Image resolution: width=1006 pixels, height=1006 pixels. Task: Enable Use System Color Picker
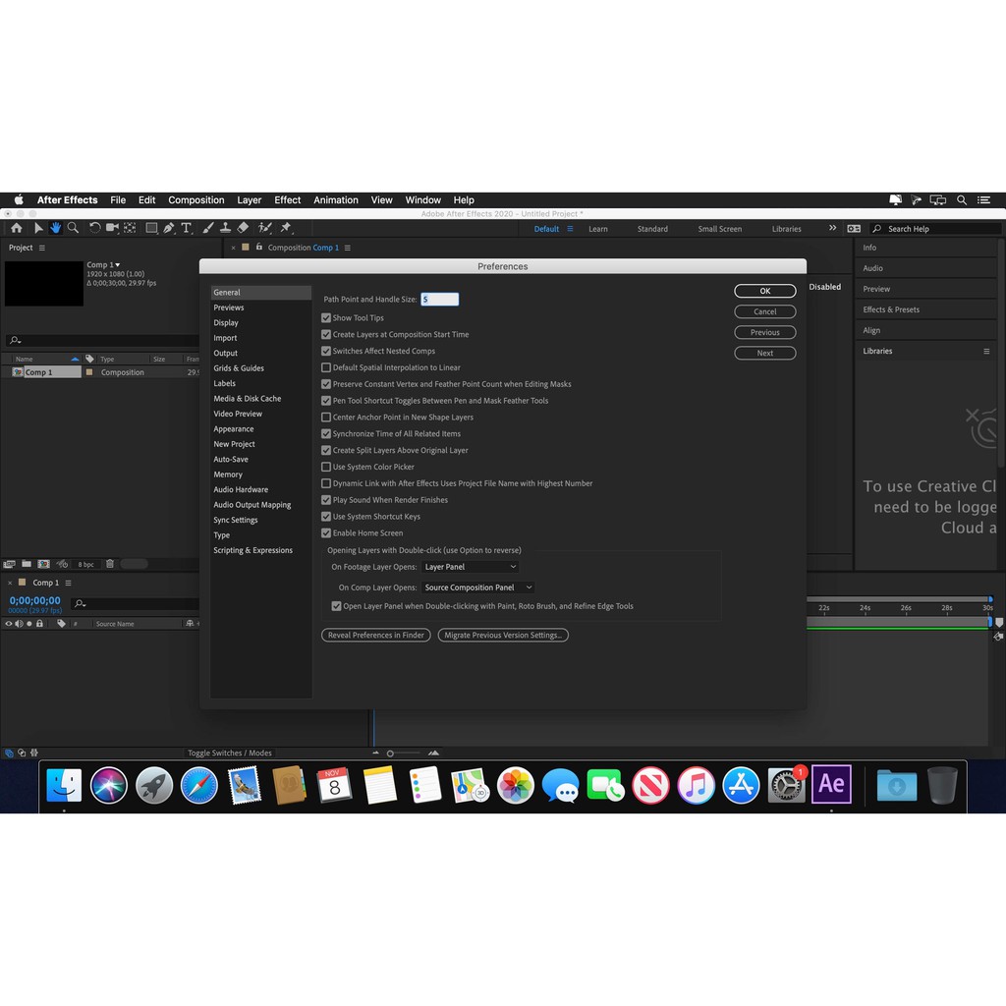(326, 467)
